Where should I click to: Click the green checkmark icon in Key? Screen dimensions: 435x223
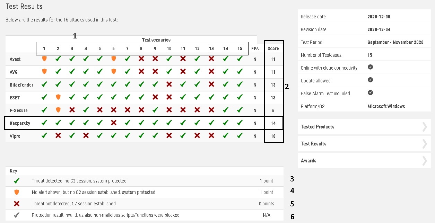click(16, 181)
